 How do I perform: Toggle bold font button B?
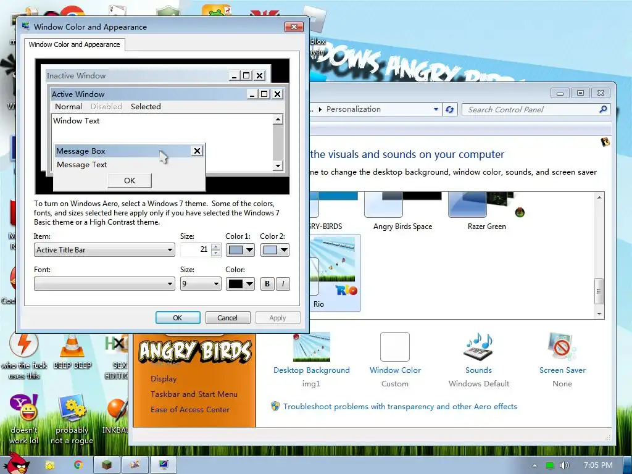tap(267, 284)
